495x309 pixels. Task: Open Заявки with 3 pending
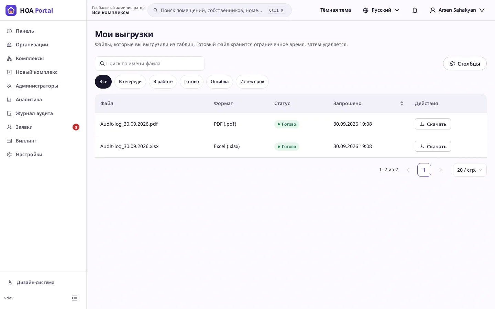tap(43, 127)
